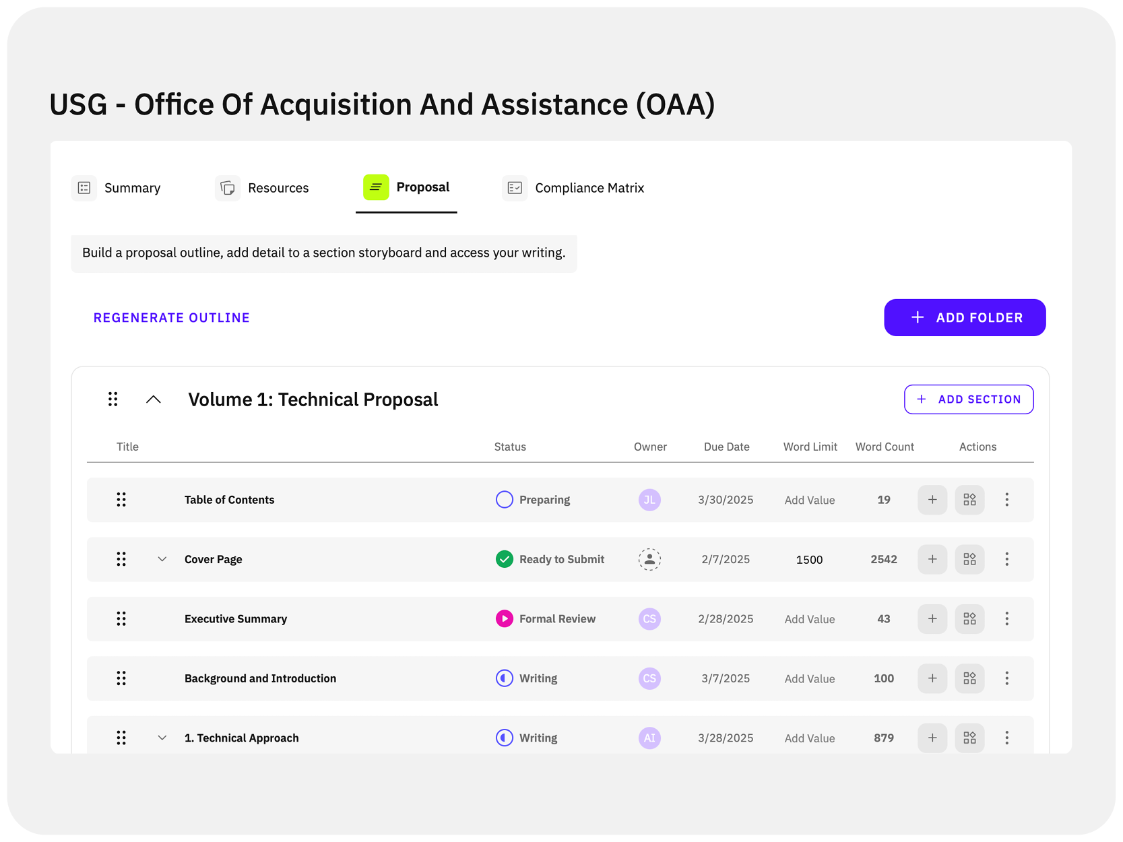The width and height of the screenshot is (1123, 842).
Task: Click plus button on Cover Page row
Action: [x=932, y=559]
